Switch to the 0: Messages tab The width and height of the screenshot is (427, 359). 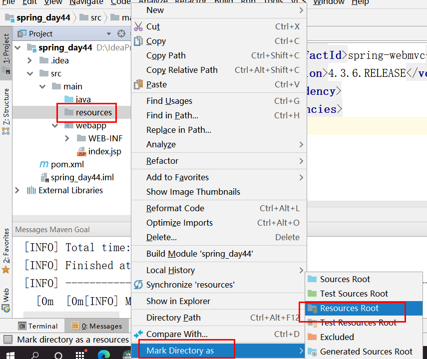point(97,326)
